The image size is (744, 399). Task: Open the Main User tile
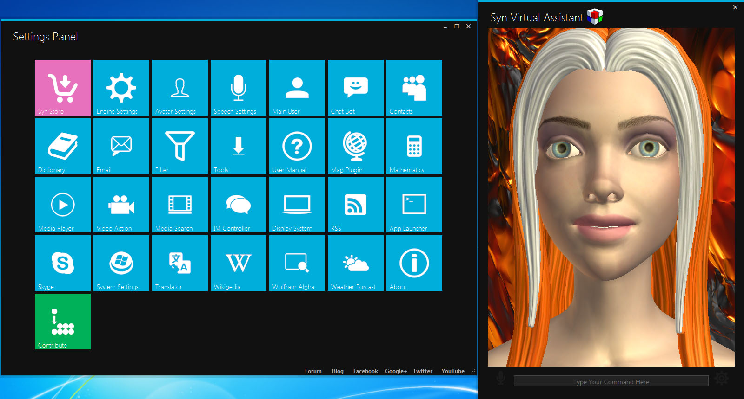coord(297,88)
